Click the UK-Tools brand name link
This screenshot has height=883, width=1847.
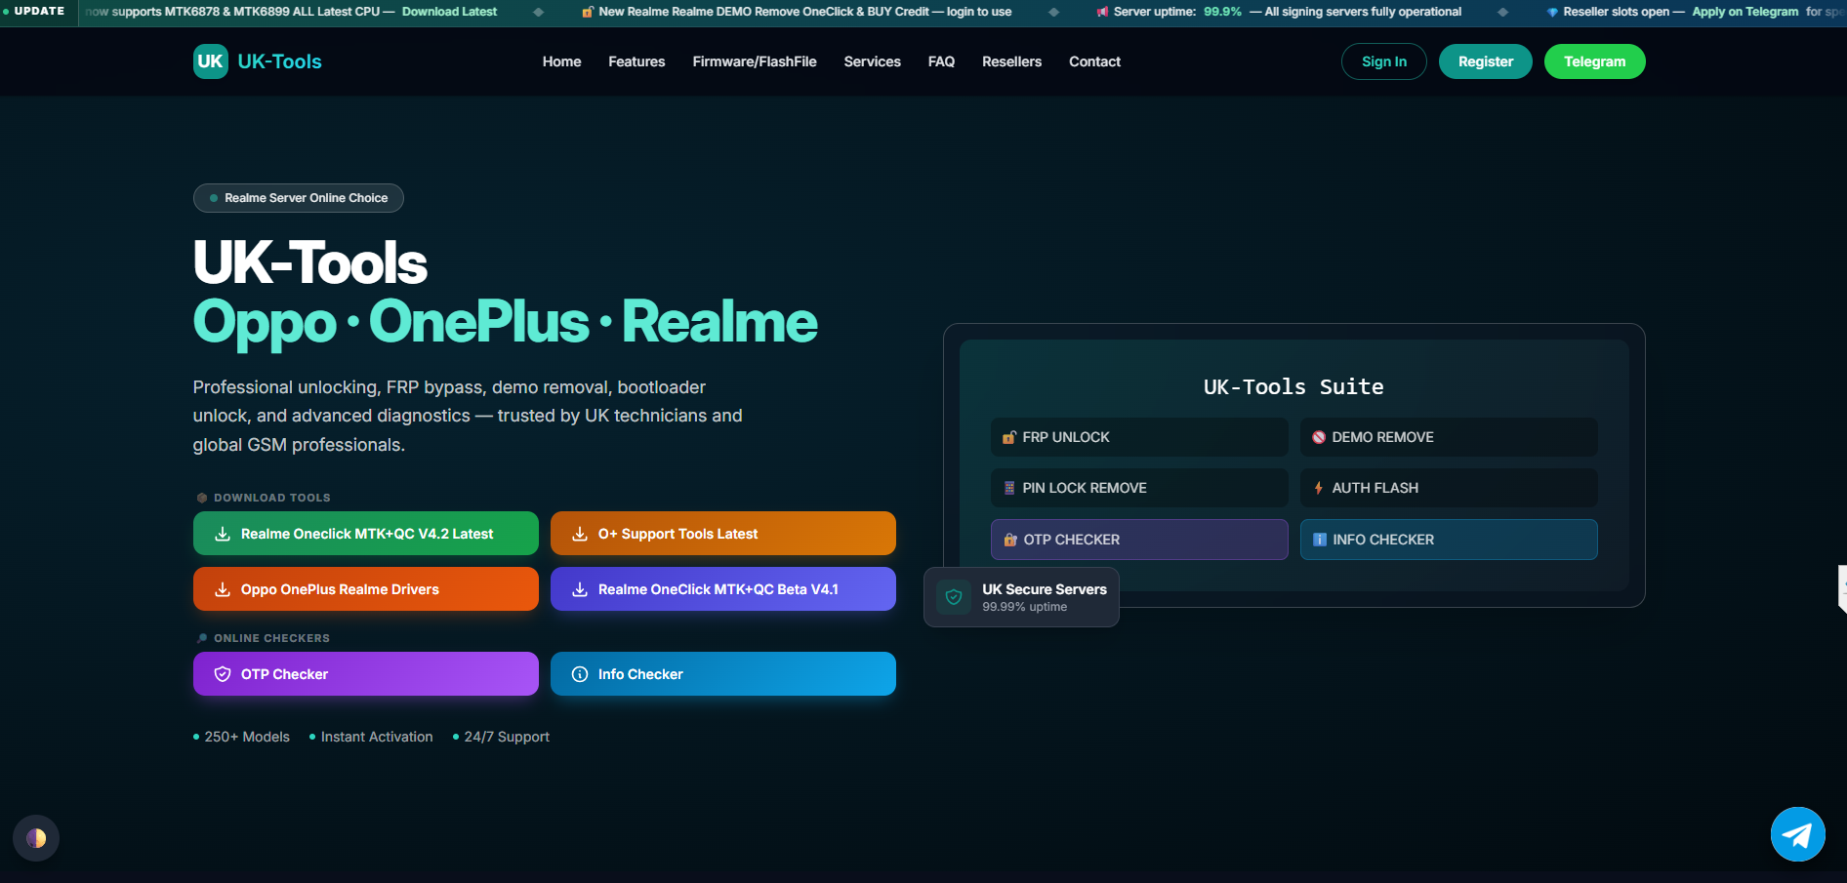click(x=279, y=61)
